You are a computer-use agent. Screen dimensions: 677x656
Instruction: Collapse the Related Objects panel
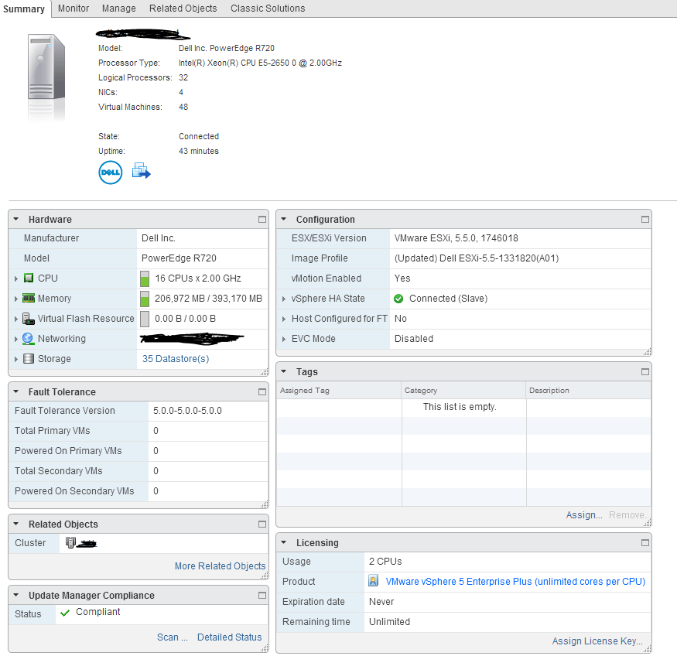[16, 524]
